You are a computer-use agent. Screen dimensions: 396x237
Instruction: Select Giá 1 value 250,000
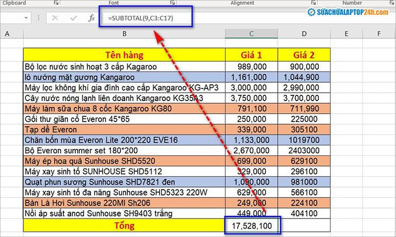(251, 119)
